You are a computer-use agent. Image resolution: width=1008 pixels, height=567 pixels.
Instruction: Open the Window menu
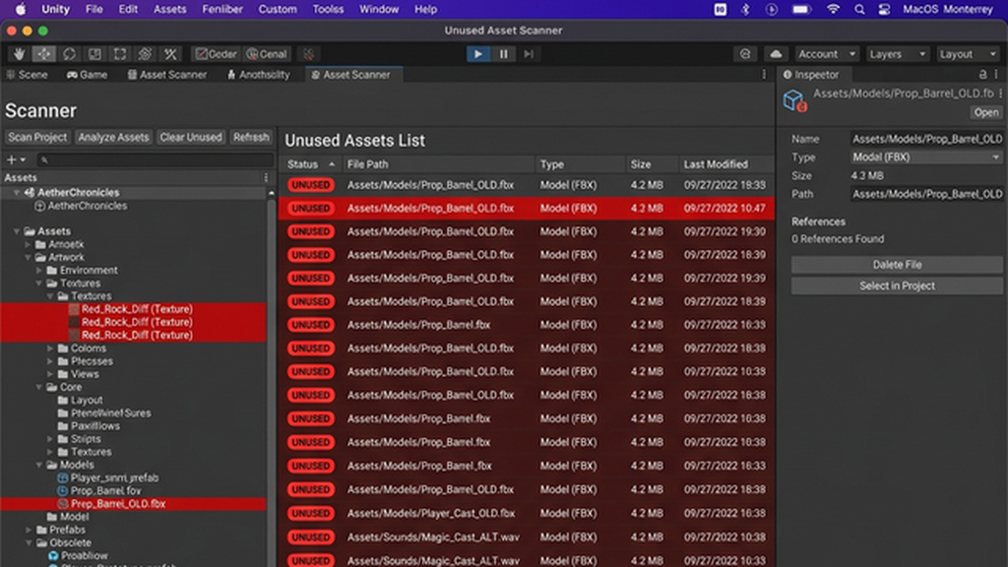pos(379,10)
